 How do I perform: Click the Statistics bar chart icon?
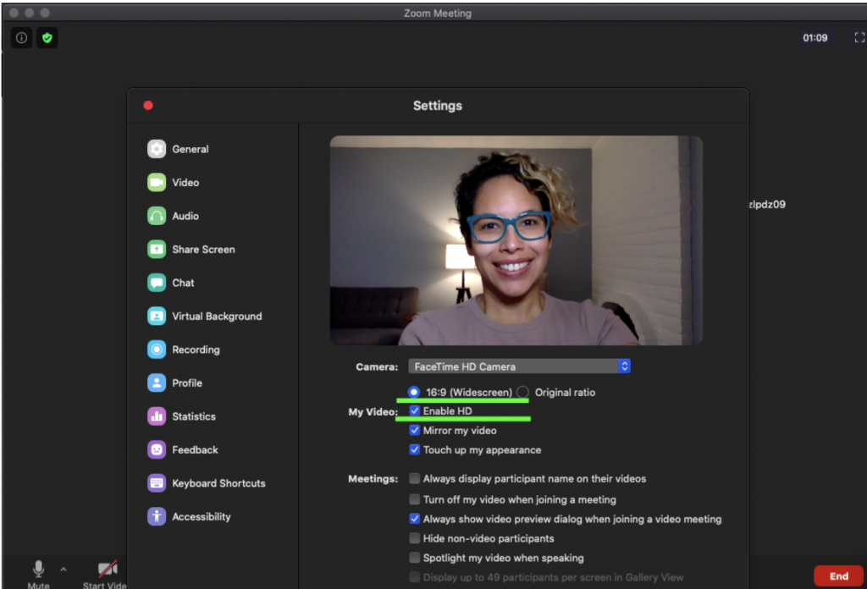(157, 416)
